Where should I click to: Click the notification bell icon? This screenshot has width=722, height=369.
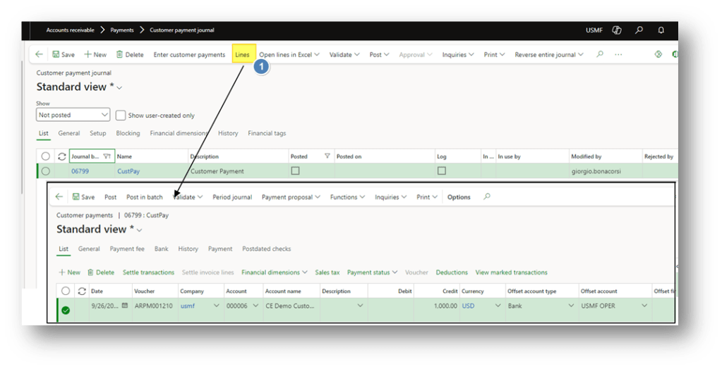point(661,30)
